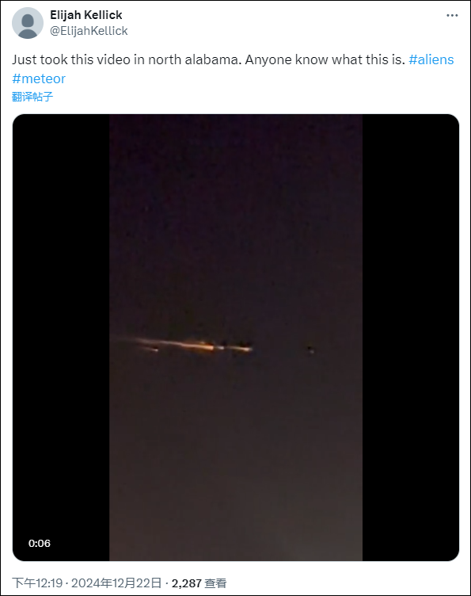The width and height of the screenshot is (471, 596).
Task: Click the "Anyone know what this is" sentence
Action: click(325, 59)
